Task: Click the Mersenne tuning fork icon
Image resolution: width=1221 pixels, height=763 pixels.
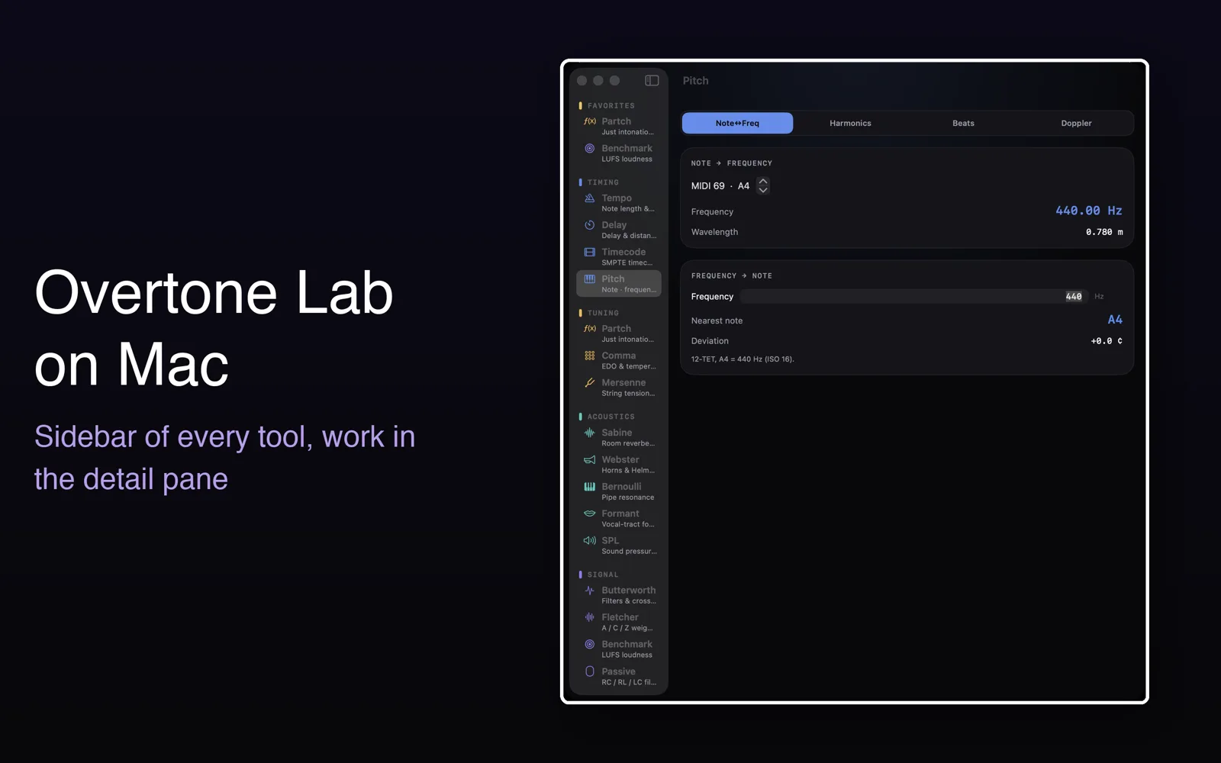Action: (590, 383)
